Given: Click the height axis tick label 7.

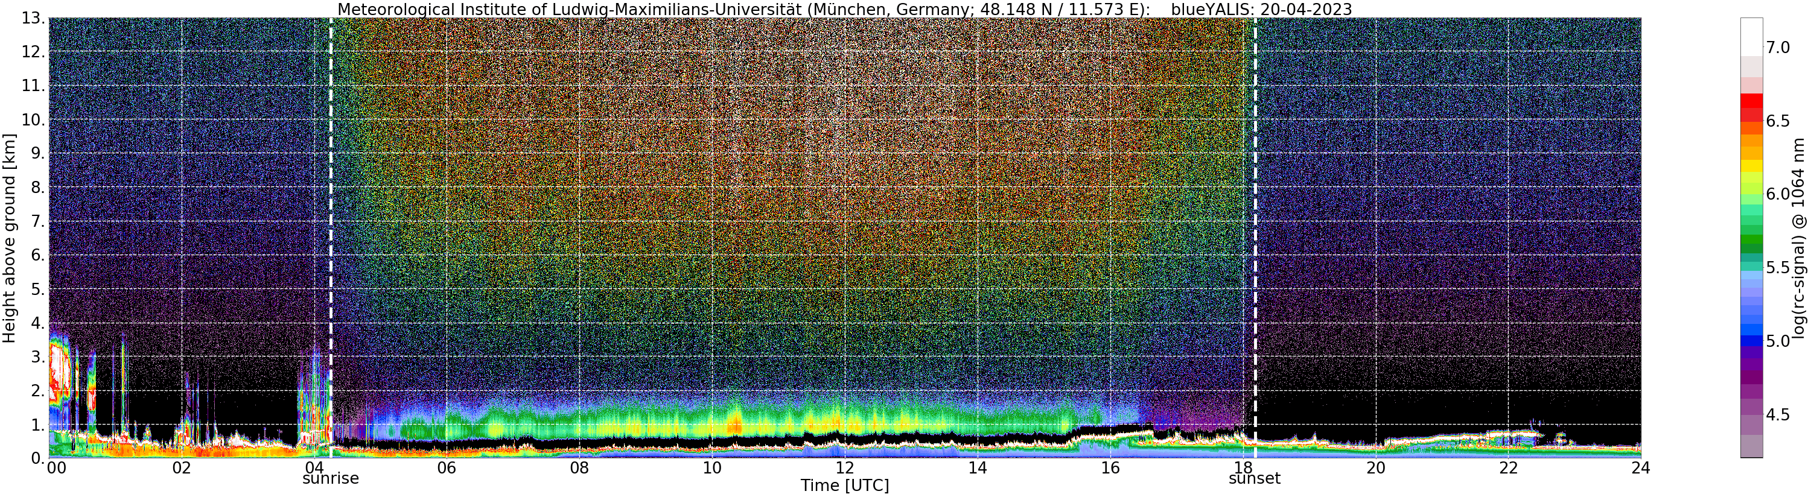Looking at the screenshot, I should click(38, 222).
